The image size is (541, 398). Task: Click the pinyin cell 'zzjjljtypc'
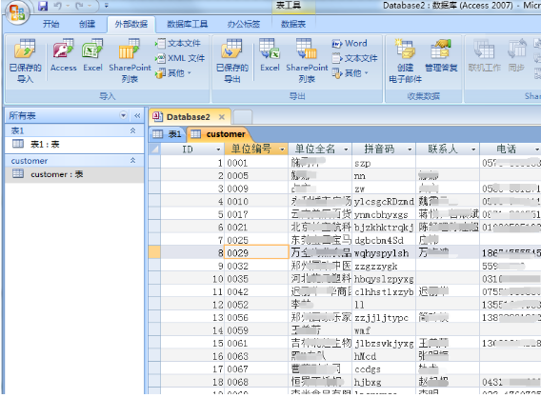384,317
